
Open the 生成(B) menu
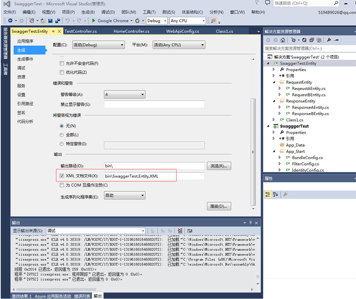pyautogui.click(x=88, y=12)
